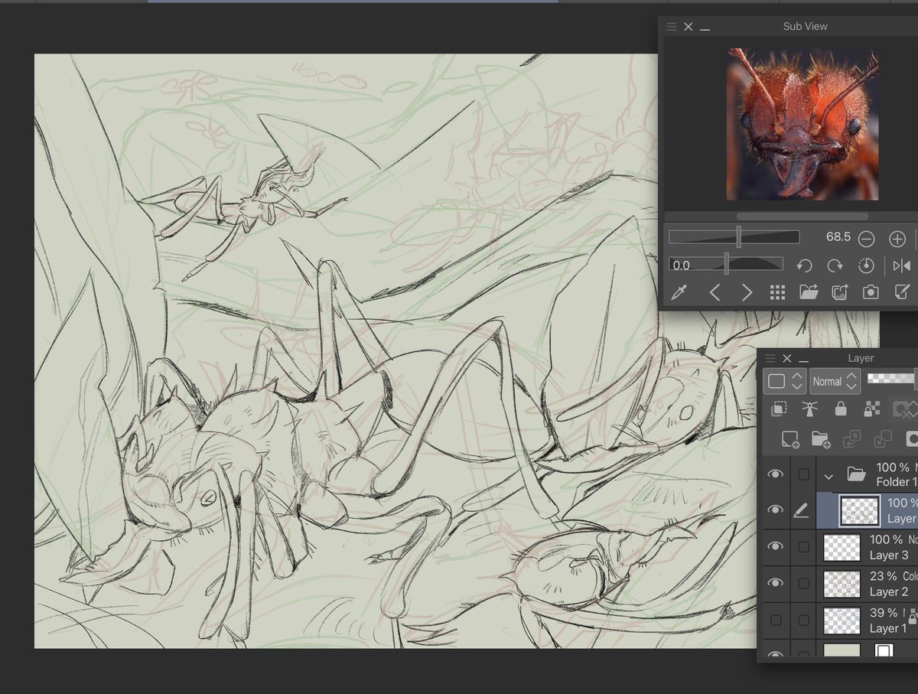Select the Layer 3 thumbnail

point(841,547)
